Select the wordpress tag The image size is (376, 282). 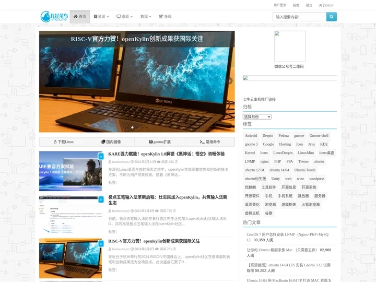pos(316,179)
